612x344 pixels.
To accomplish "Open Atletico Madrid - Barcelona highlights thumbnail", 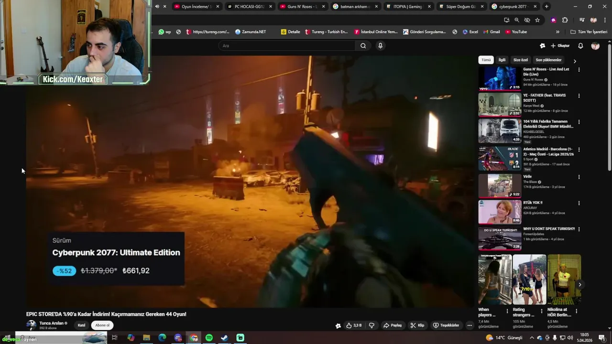I will point(500,158).
